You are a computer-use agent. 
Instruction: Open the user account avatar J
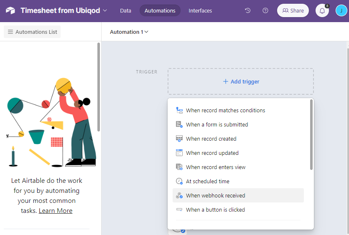(341, 11)
